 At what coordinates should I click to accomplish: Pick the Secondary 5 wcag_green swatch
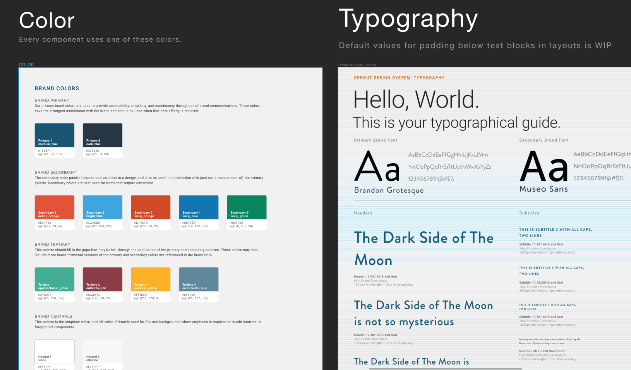tap(247, 207)
